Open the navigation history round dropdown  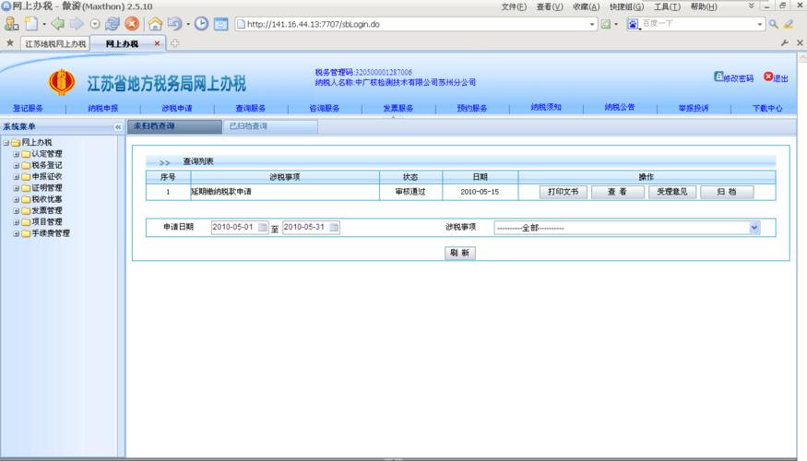point(95,24)
